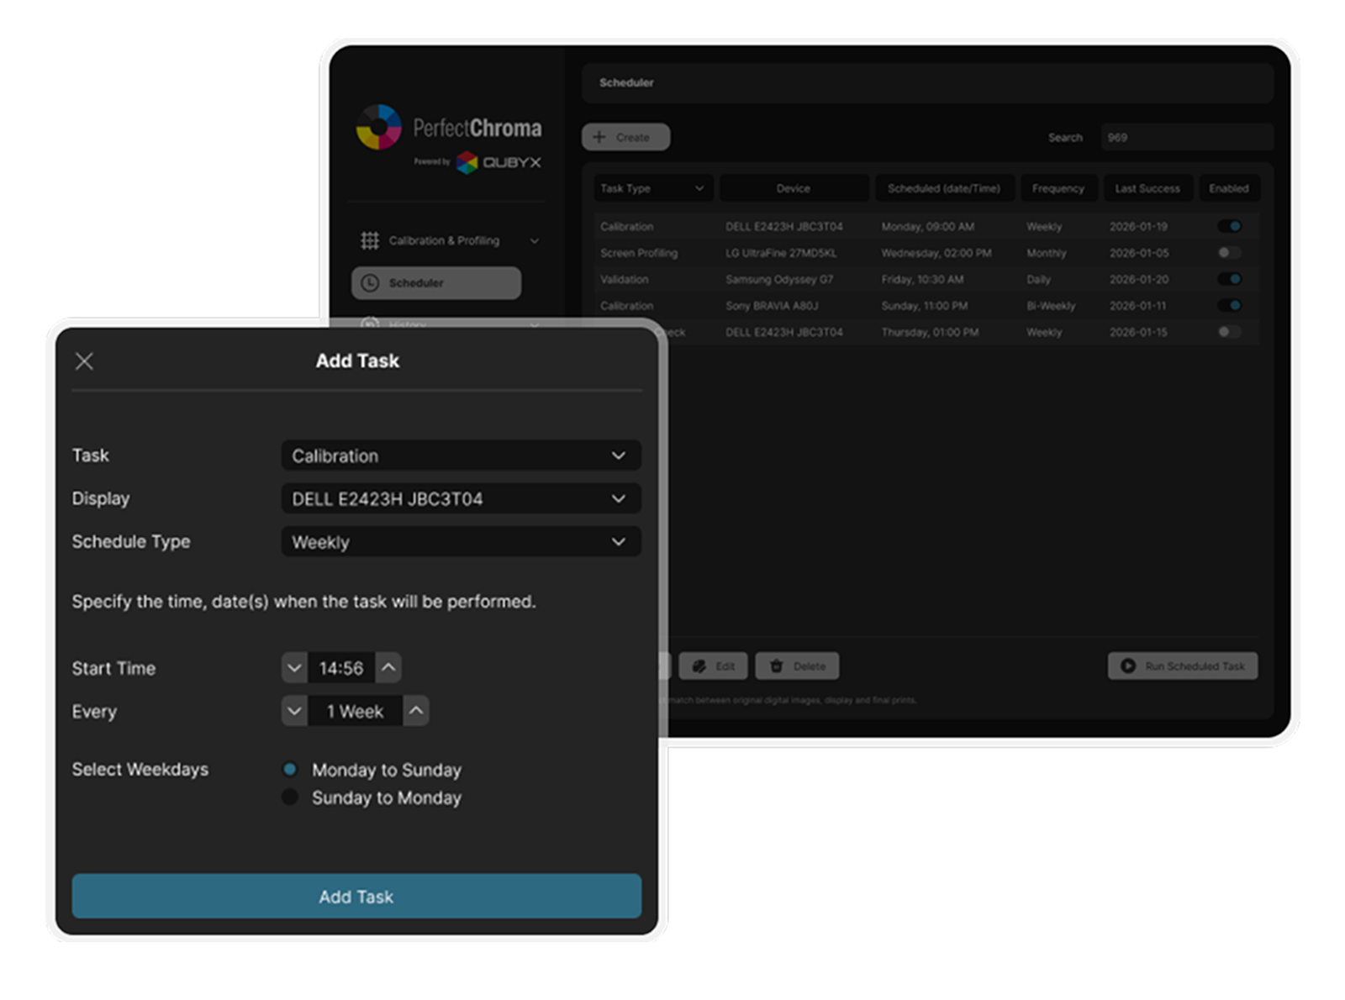This screenshot has width=1345, height=1000.
Task: Select the Calibration & Profiling grid icon
Action: tap(368, 240)
